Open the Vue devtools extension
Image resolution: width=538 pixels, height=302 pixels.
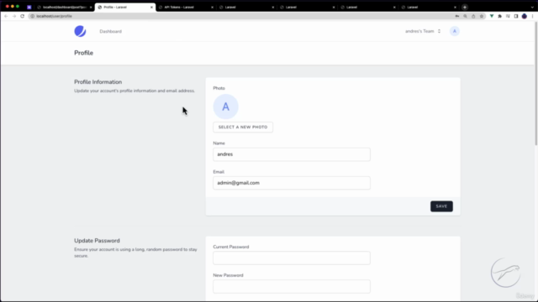(x=492, y=16)
